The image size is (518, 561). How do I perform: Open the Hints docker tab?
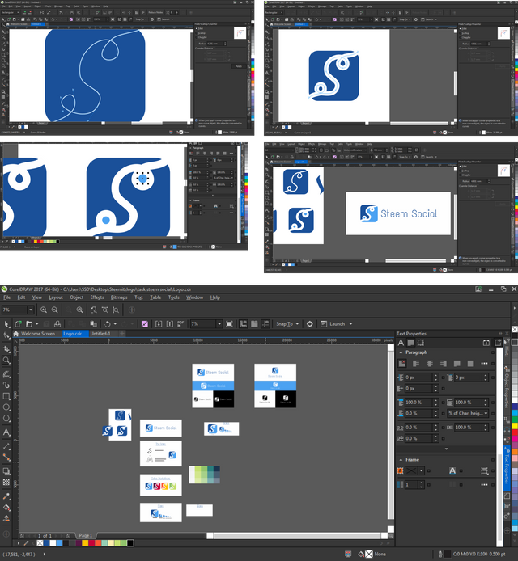(x=507, y=350)
